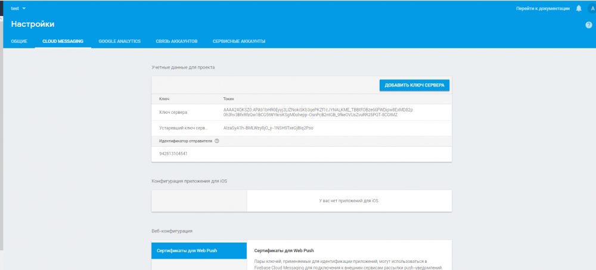
Task: Open the notifications bell icon
Action: 579,8
